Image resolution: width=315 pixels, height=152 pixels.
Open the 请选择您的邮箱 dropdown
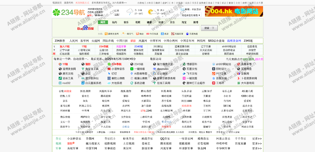click(191, 15)
